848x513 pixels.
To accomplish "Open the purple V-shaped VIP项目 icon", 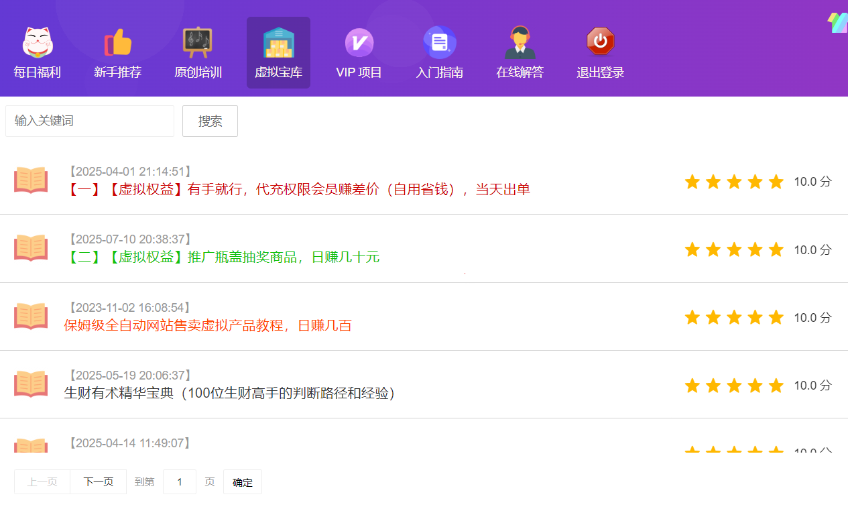I will click(359, 42).
